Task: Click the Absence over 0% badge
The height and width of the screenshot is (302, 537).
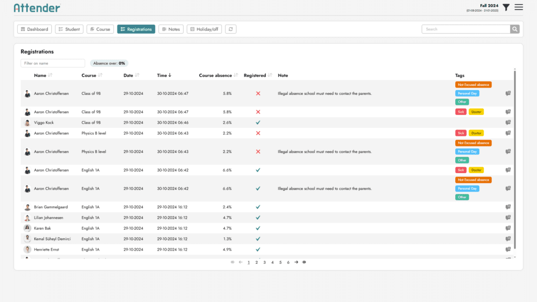Action: coord(109,63)
